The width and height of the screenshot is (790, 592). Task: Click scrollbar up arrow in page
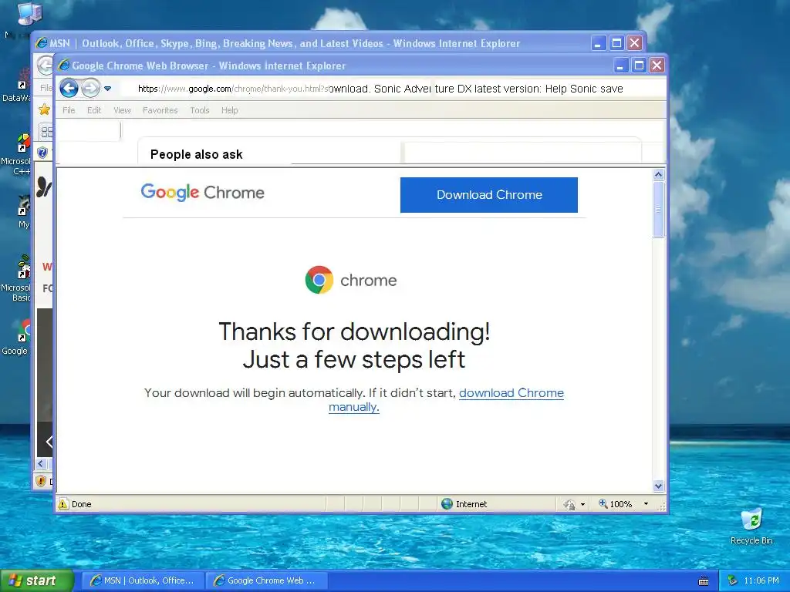pos(659,175)
